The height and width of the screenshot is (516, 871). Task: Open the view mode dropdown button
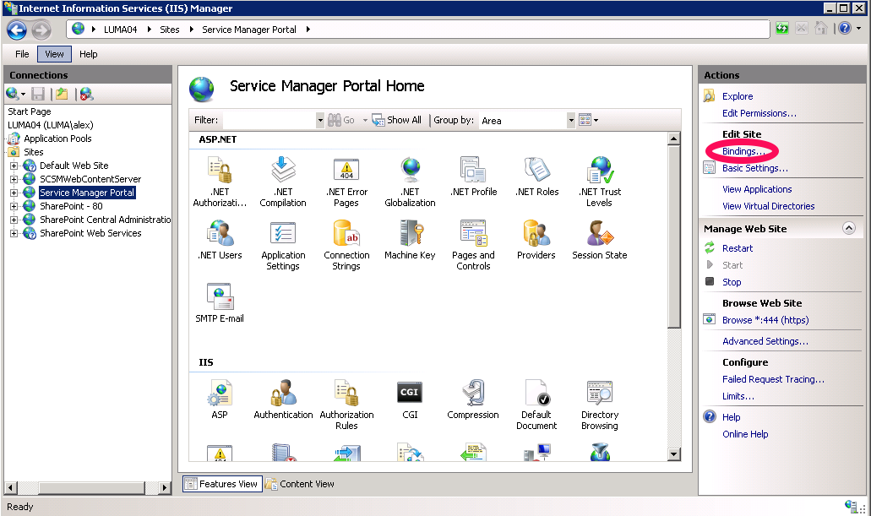pyautogui.click(x=588, y=120)
